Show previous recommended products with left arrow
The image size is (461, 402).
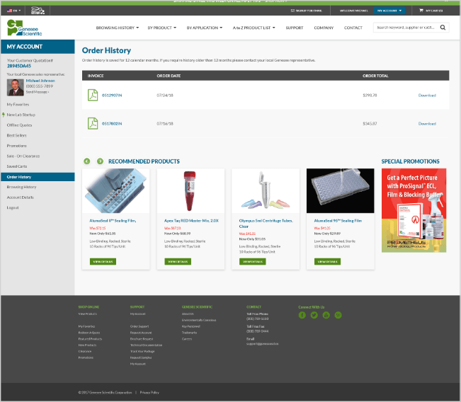[86, 161]
